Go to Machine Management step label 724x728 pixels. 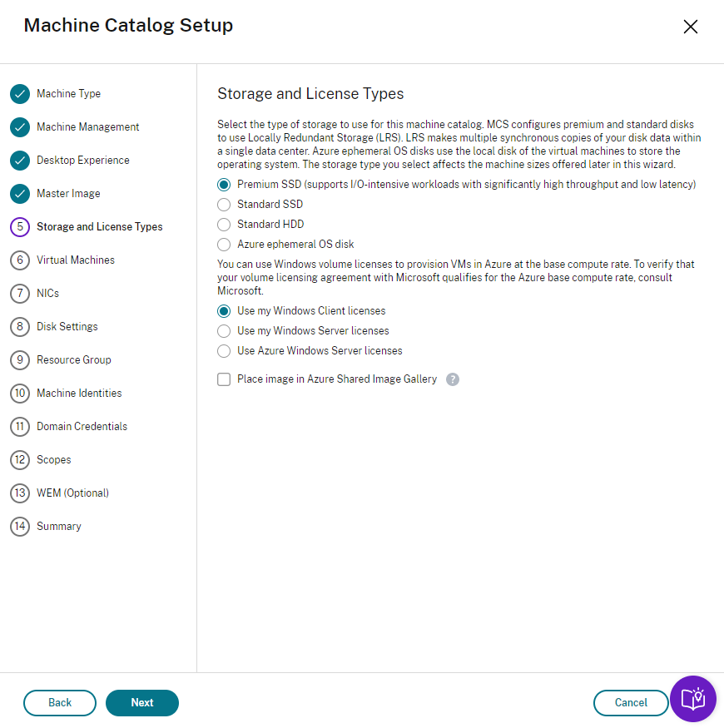click(x=87, y=126)
